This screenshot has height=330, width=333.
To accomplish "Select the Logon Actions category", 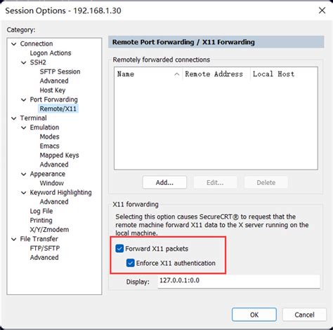I will [x=51, y=53].
